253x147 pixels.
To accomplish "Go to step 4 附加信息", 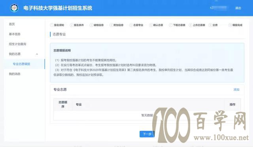I will (117, 25).
